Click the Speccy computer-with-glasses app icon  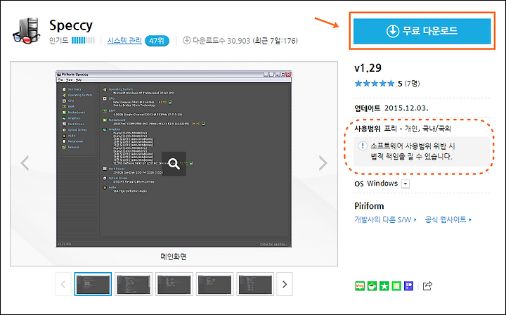tap(27, 31)
